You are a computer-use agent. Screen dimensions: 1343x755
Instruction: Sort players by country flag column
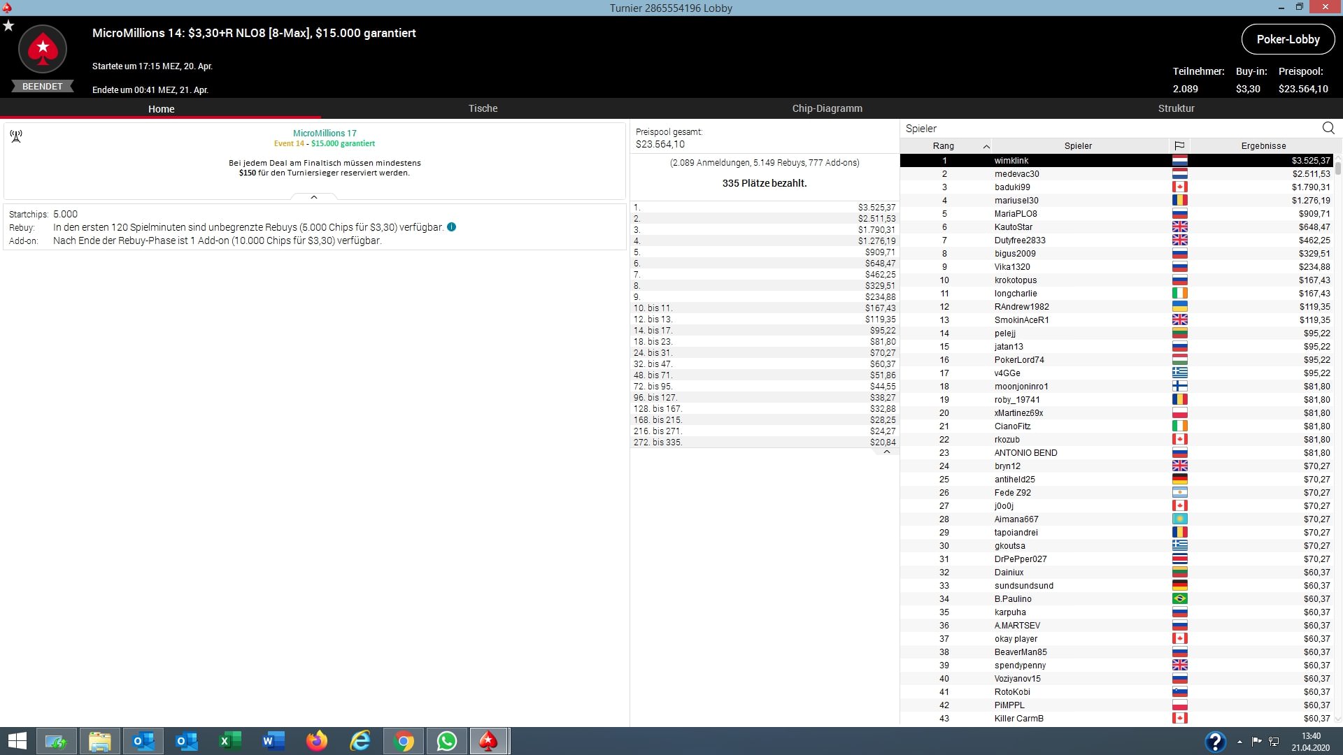pyautogui.click(x=1179, y=146)
